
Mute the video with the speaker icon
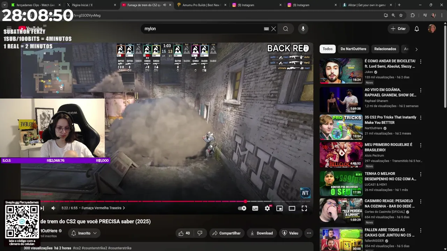pos(53,208)
